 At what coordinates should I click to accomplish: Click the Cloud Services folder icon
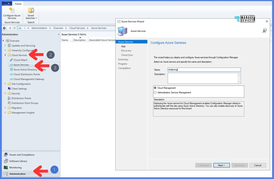click(9, 55)
